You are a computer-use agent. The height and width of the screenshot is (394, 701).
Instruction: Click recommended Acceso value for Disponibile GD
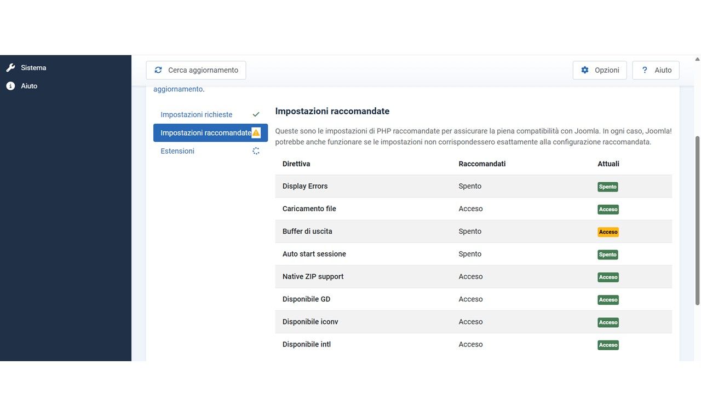[x=470, y=299]
